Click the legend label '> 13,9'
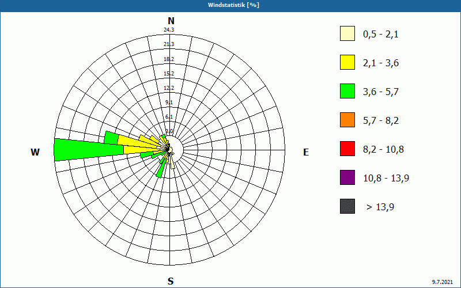Viewport: 461px width, 288px height. pos(380,207)
